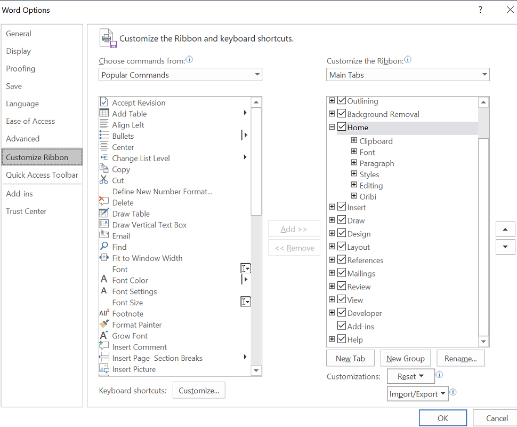517x427 pixels.
Task: Select the Bullets list icon
Action: [x=104, y=136]
